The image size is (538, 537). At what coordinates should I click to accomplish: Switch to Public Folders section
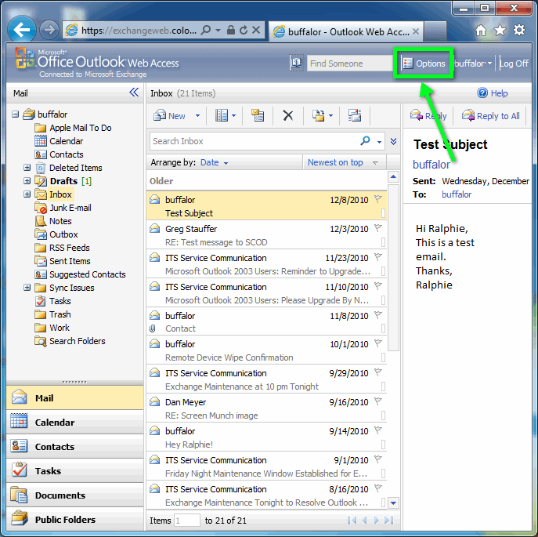[75, 520]
